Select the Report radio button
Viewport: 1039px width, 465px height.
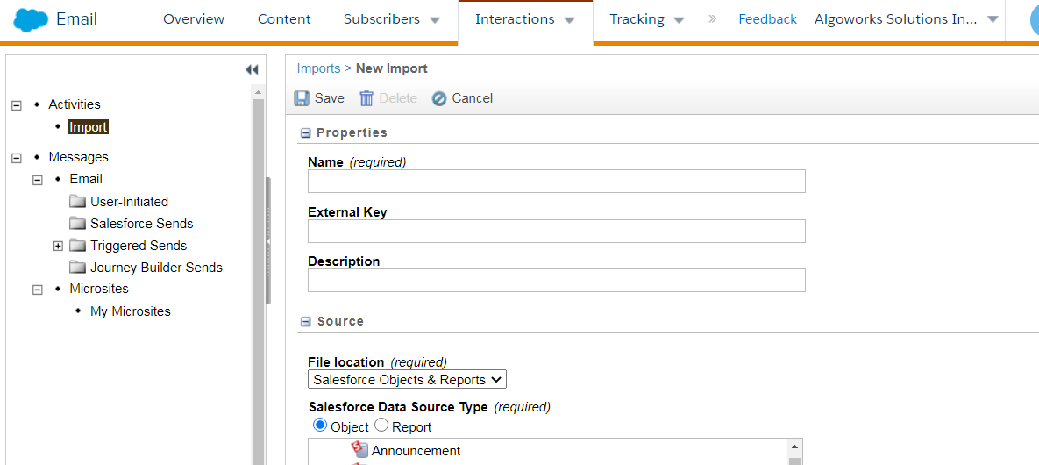[x=381, y=426]
